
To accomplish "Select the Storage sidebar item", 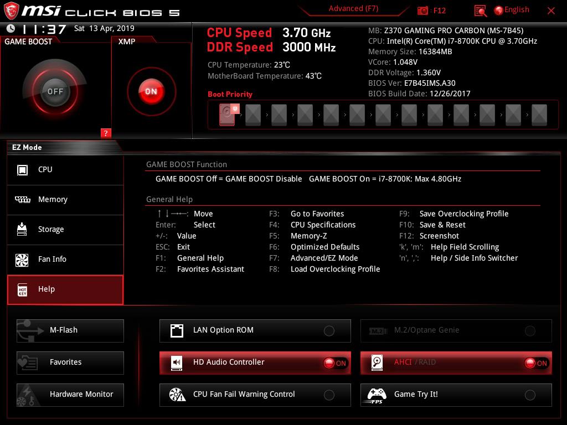I will (x=65, y=230).
